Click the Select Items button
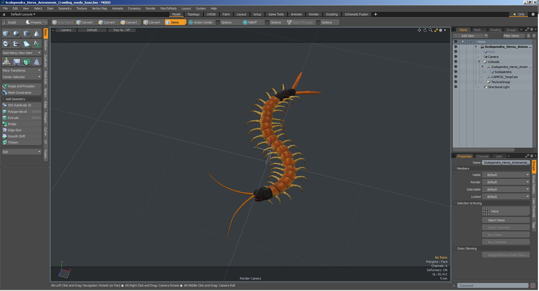 (x=506, y=220)
